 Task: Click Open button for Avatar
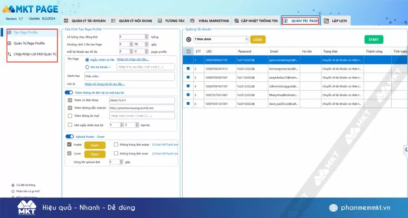tap(95, 145)
